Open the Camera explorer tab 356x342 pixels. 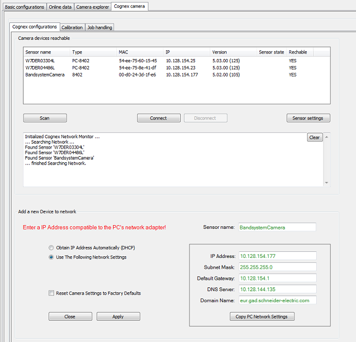pyautogui.click(x=93, y=7)
